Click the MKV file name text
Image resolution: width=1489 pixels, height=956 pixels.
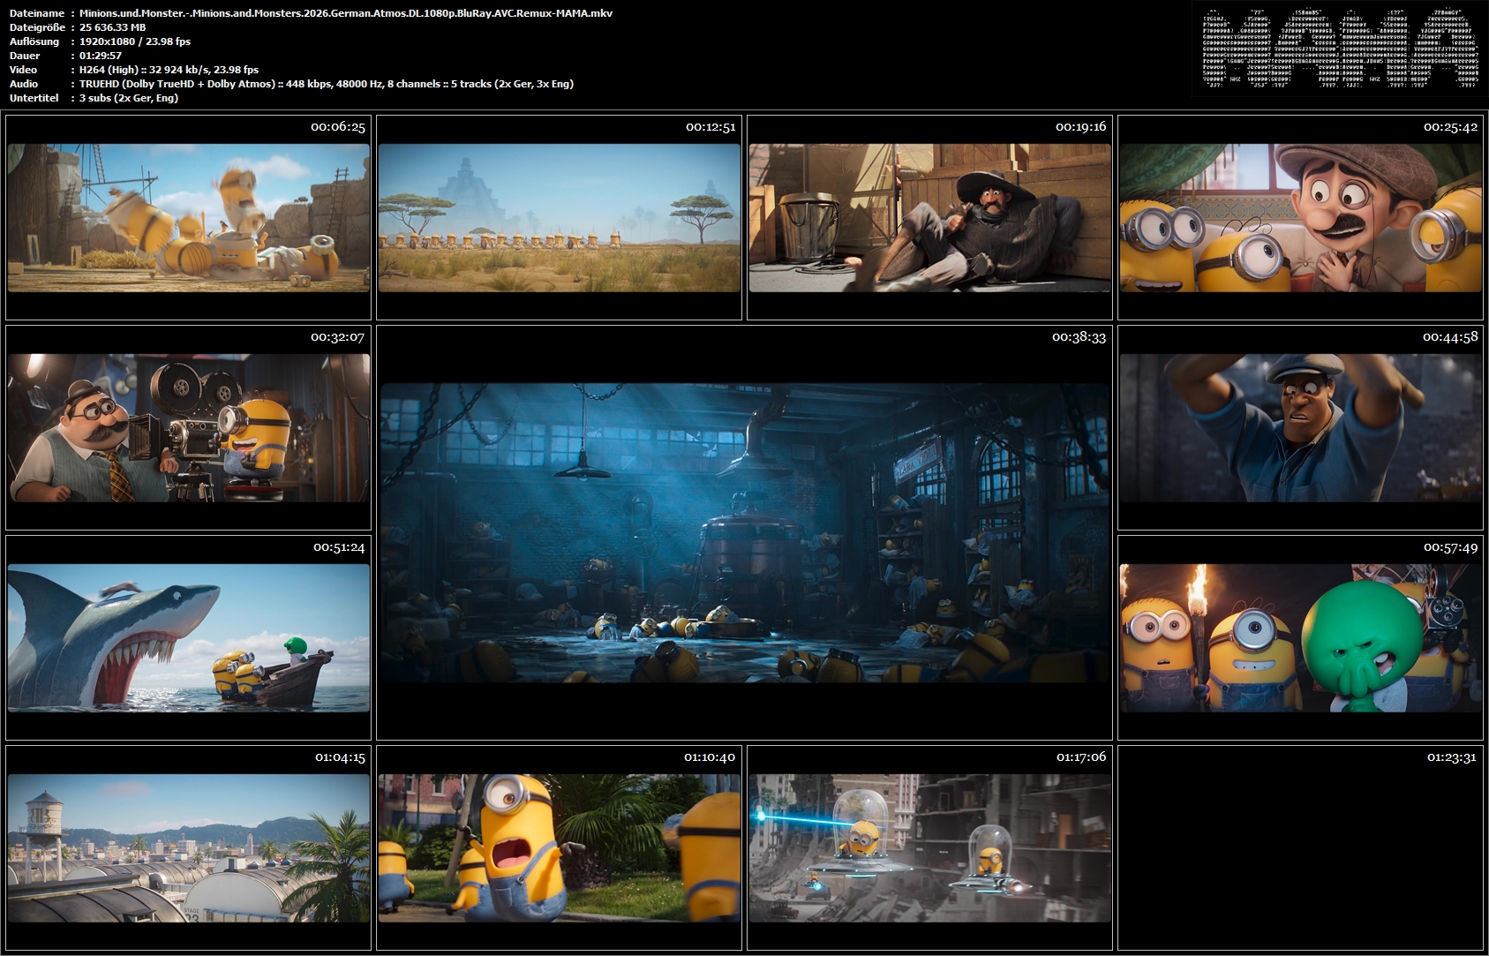coord(346,13)
